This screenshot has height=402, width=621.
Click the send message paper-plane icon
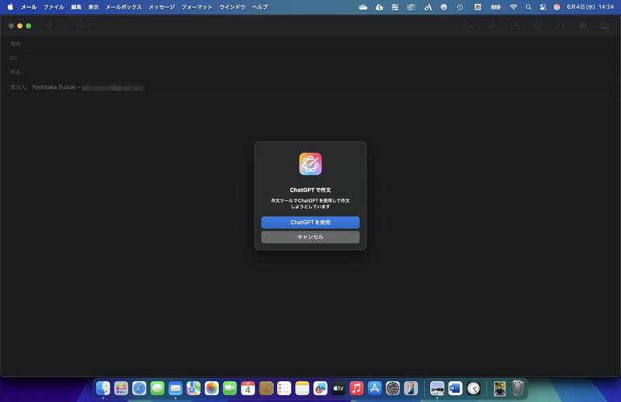tap(49, 26)
